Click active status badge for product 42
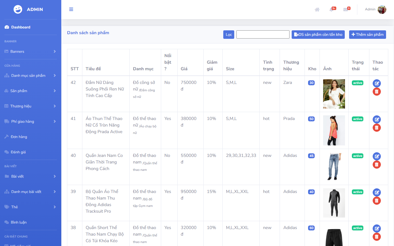This screenshot has width=394, height=246. (358, 83)
